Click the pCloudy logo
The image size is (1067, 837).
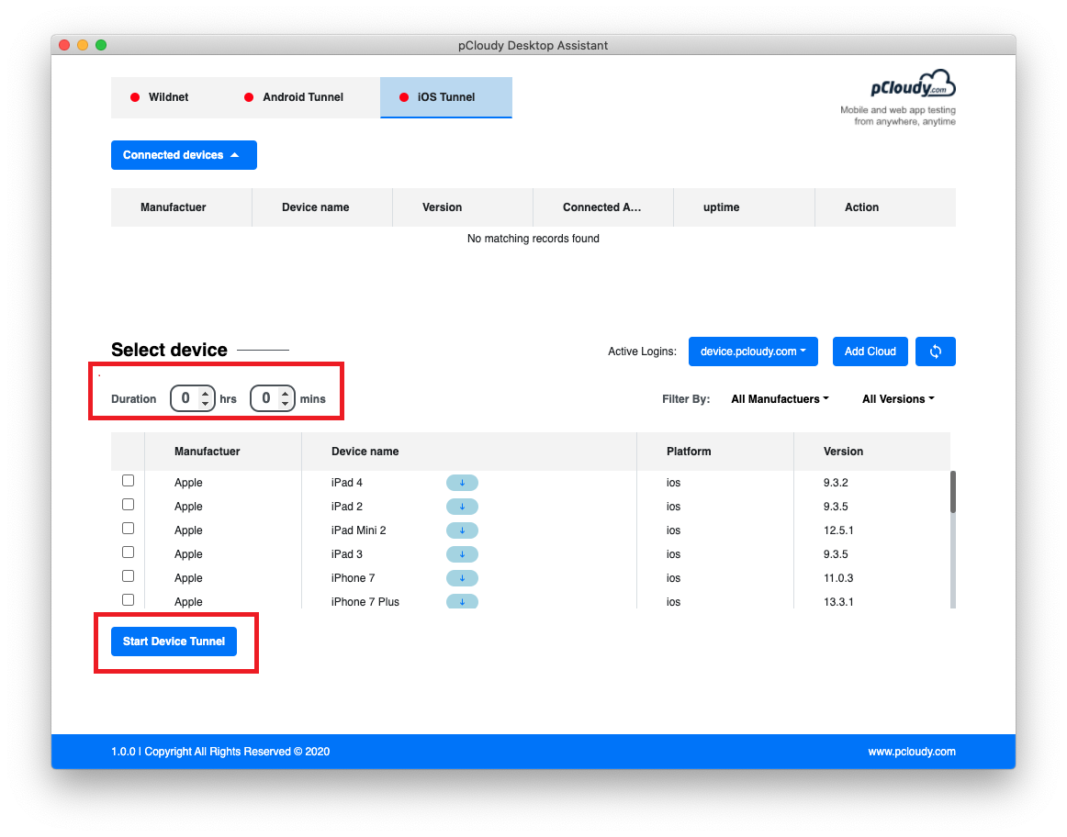coord(913,85)
